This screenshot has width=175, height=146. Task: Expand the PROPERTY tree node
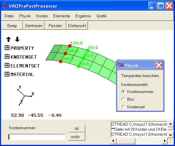7,48
